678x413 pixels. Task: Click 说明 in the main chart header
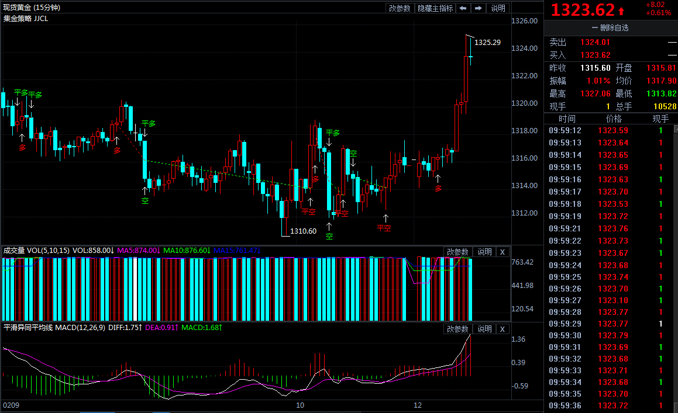pyautogui.click(x=498, y=8)
